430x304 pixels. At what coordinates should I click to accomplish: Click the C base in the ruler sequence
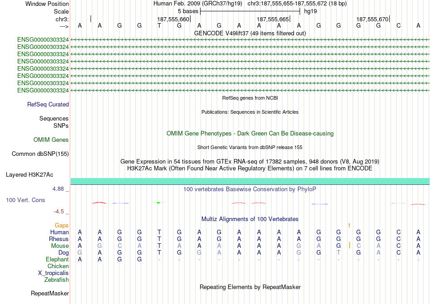point(398,25)
